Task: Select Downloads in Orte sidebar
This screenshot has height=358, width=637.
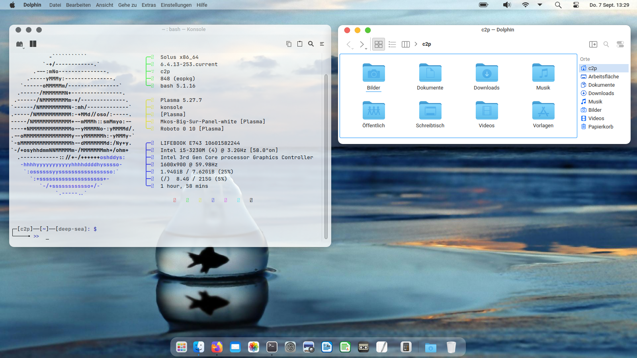Action: 604,93
